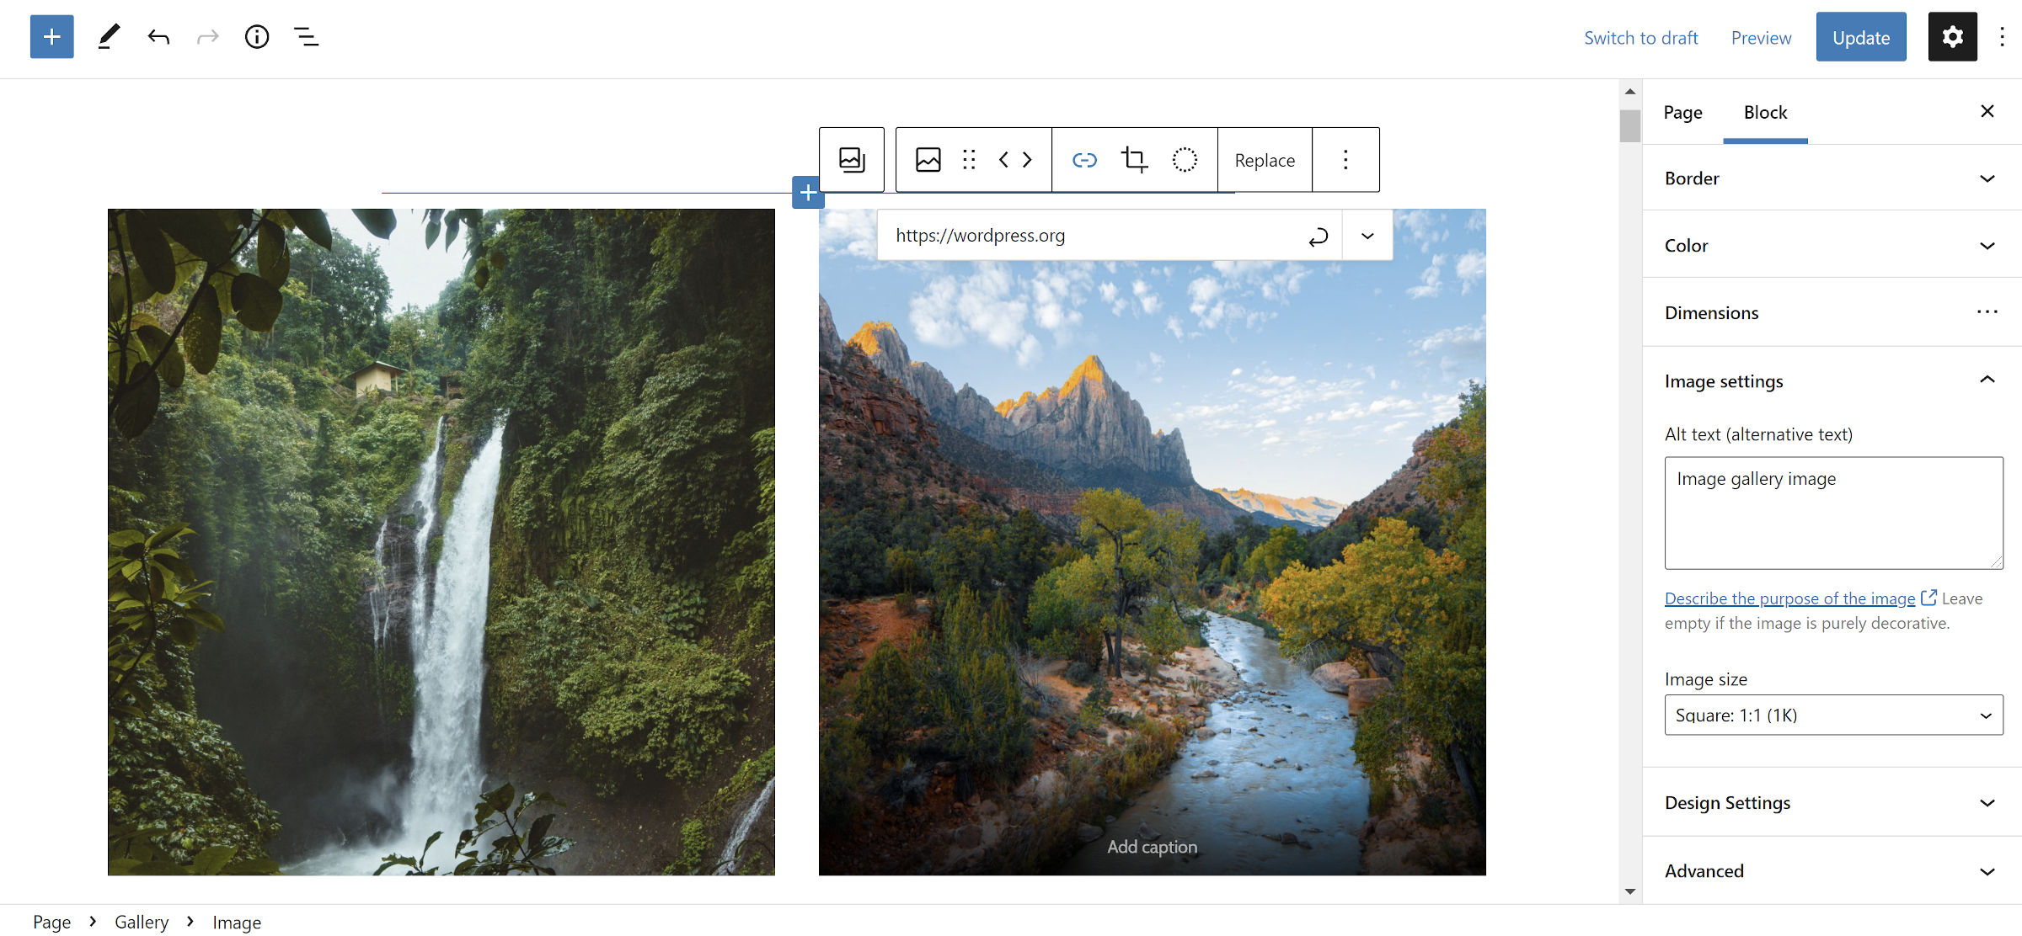Redo the last undone change
The width and height of the screenshot is (2022, 936).
tap(207, 36)
